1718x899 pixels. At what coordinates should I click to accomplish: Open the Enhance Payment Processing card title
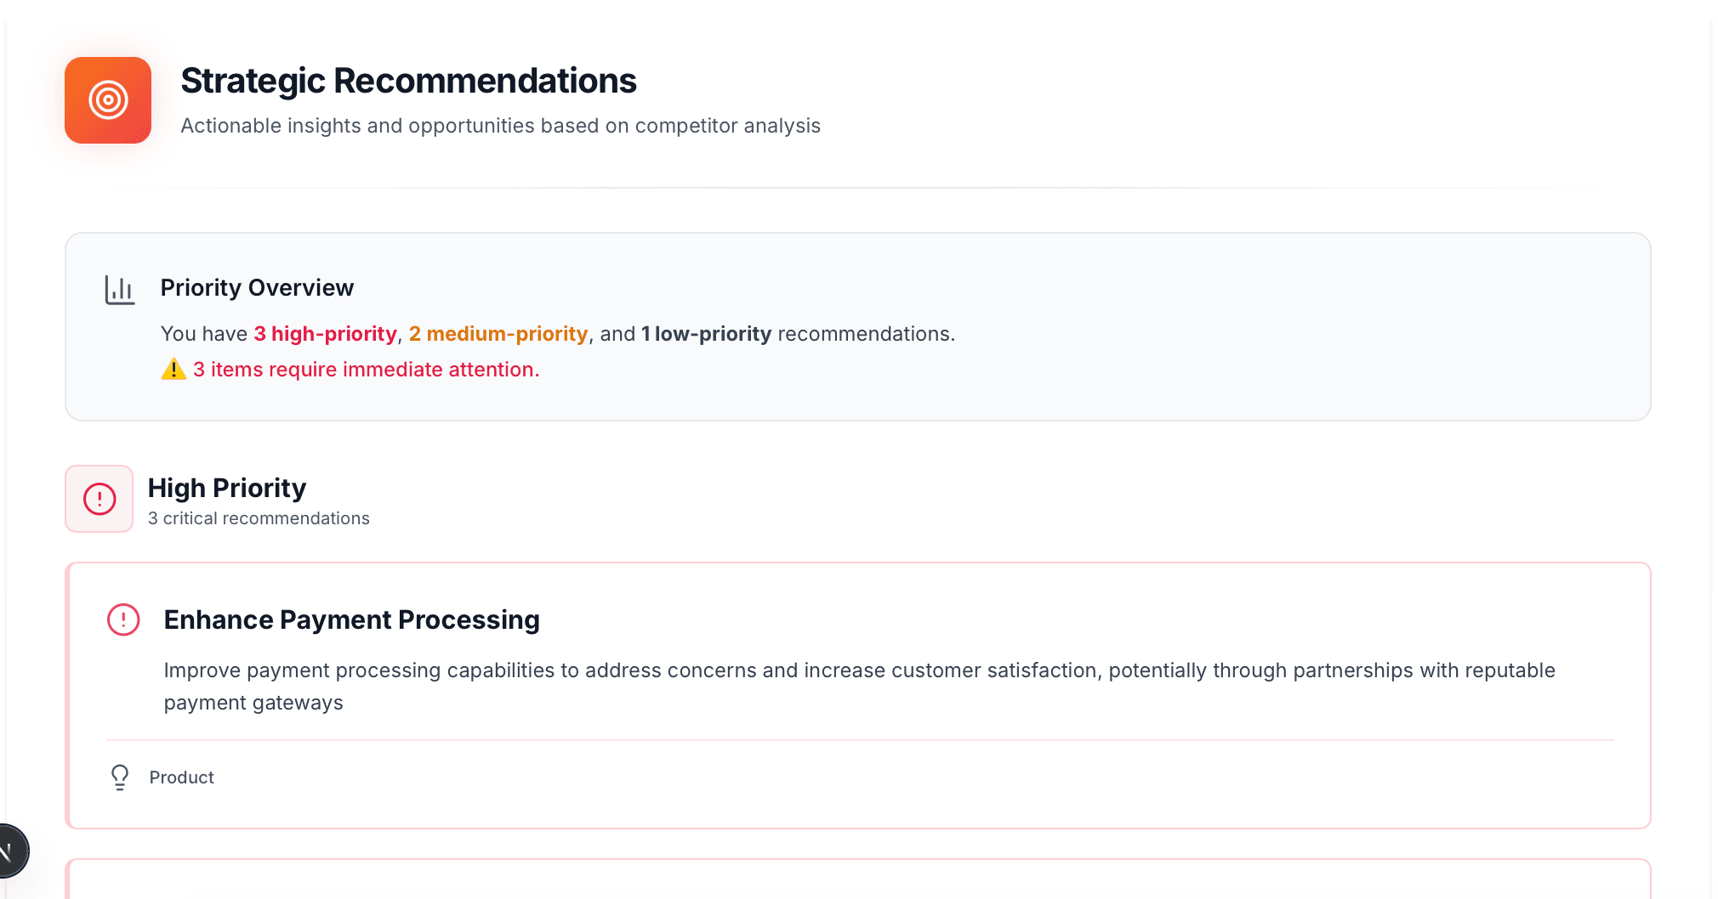click(351, 619)
